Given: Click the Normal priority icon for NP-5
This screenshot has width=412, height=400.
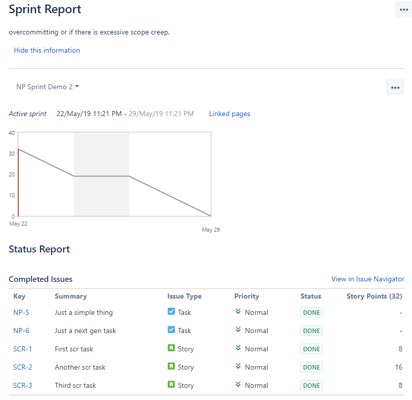Looking at the screenshot, I should tap(238, 311).
